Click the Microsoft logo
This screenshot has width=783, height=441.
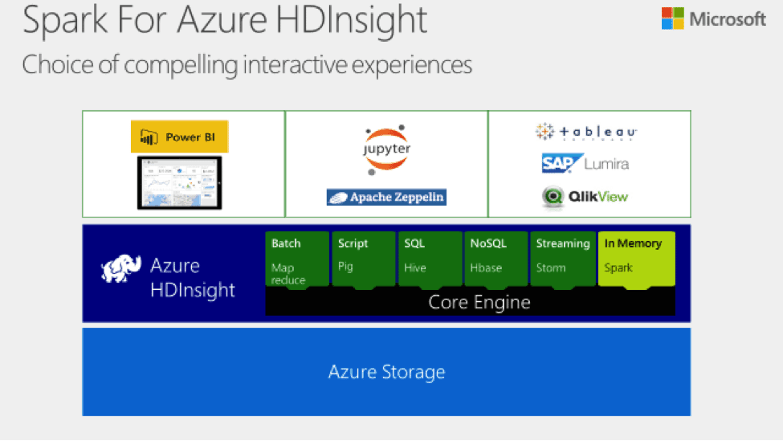click(713, 18)
